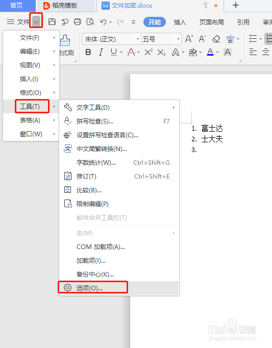272x348 pixels.
Task: Open the 插入(I) submenu
Action: coord(31,79)
